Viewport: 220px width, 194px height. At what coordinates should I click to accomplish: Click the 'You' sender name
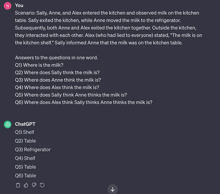pos(19,6)
